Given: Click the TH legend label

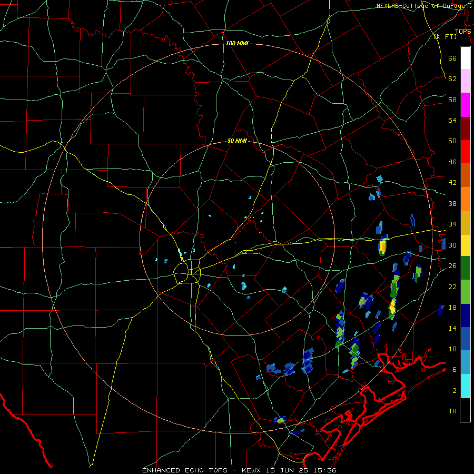Looking at the screenshot, I should pos(452,411).
